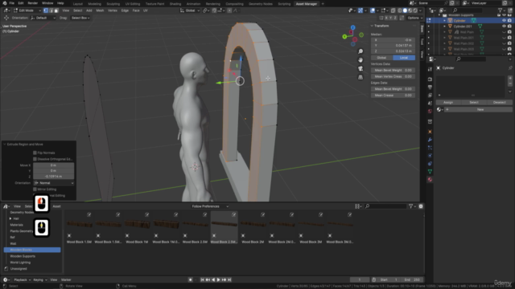The height and width of the screenshot is (289, 515).
Task: Open the Tool properties tab icon
Action: click(430, 69)
